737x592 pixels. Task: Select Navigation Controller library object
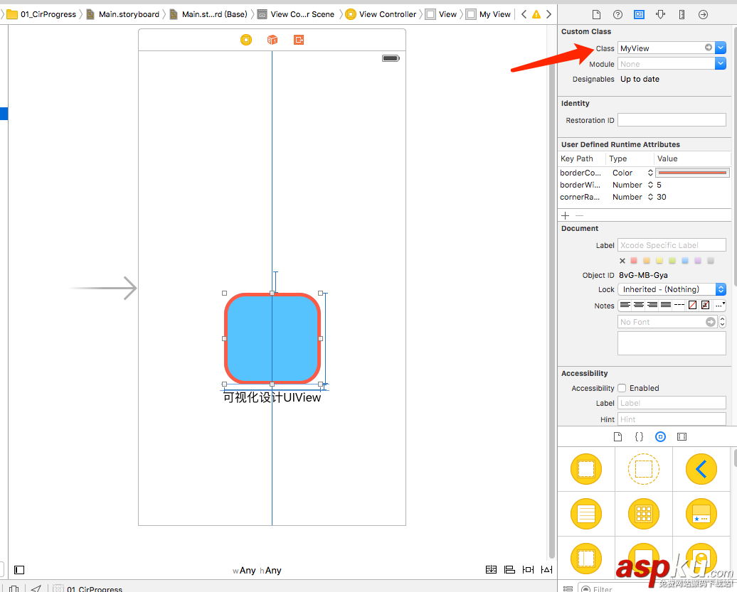pyautogui.click(x=701, y=469)
